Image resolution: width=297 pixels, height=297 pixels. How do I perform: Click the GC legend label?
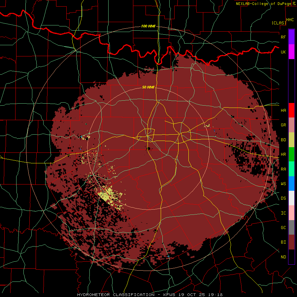pyautogui.click(x=283, y=227)
